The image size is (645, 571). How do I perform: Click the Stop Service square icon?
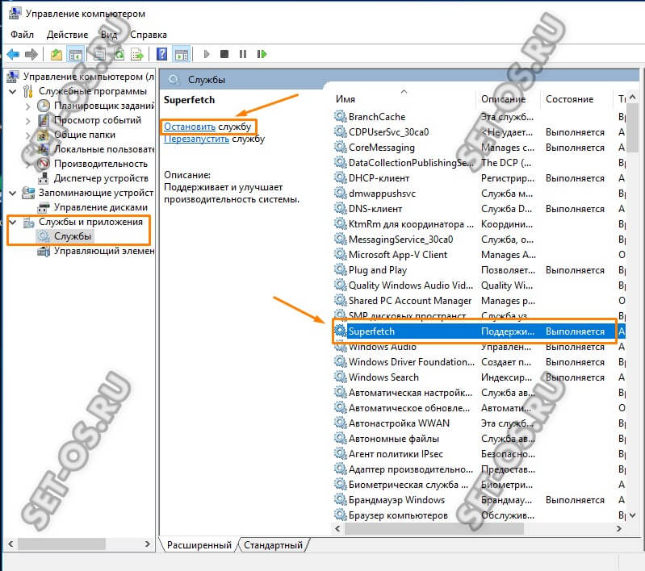(224, 54)
